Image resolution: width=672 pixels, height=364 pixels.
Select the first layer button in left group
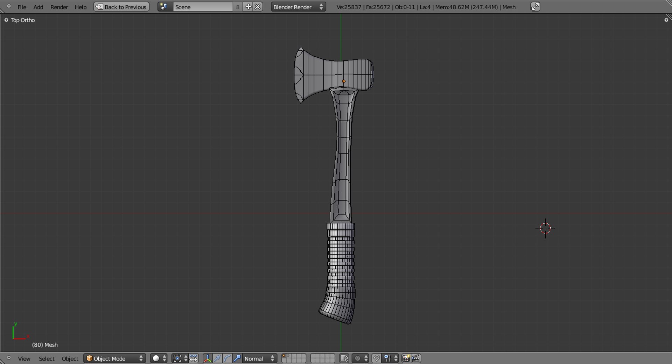coord(284,356)
